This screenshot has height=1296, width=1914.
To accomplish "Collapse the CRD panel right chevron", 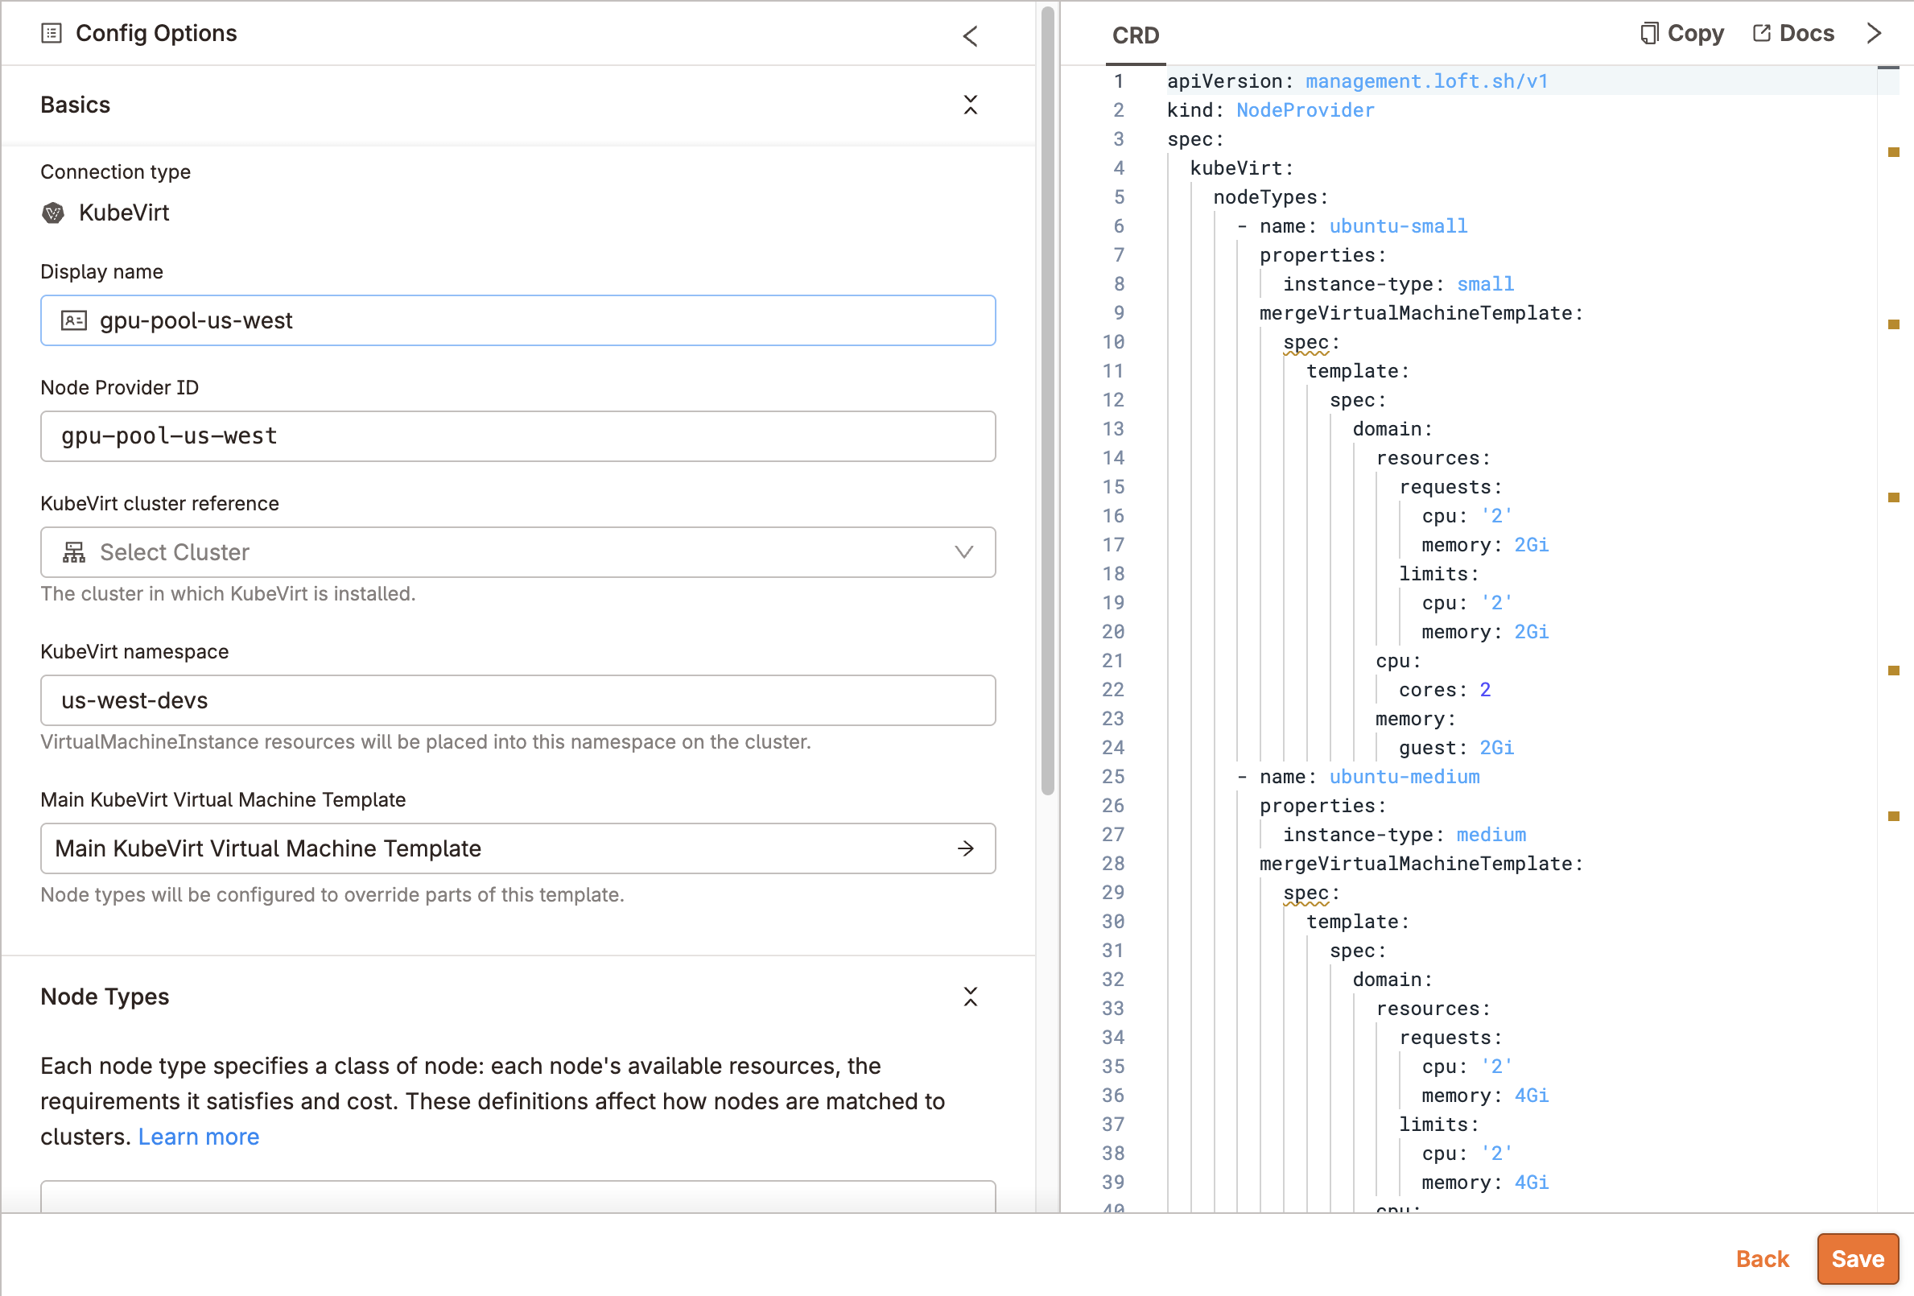I will [x=1874, y=33].
